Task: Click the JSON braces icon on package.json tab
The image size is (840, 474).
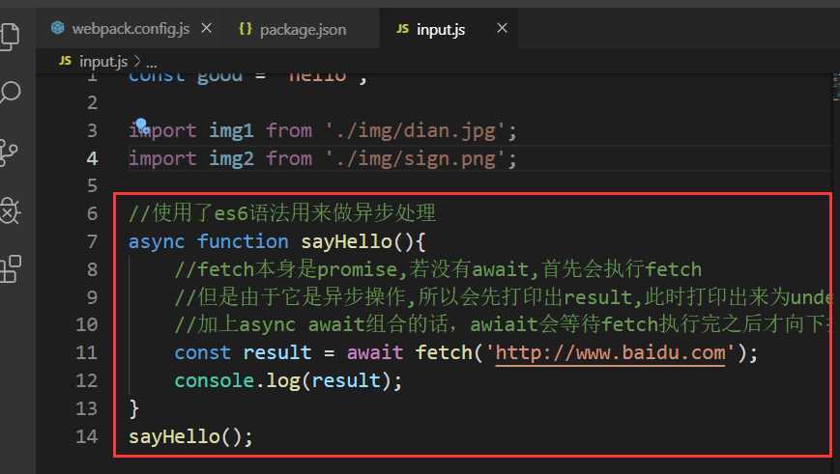Action: click(x=246, y=28)
